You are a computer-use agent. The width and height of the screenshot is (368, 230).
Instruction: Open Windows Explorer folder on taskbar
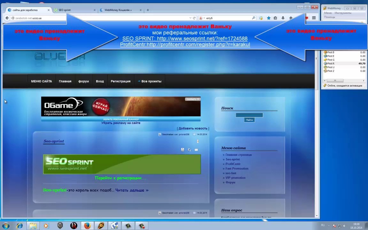(x=33, y=226)
